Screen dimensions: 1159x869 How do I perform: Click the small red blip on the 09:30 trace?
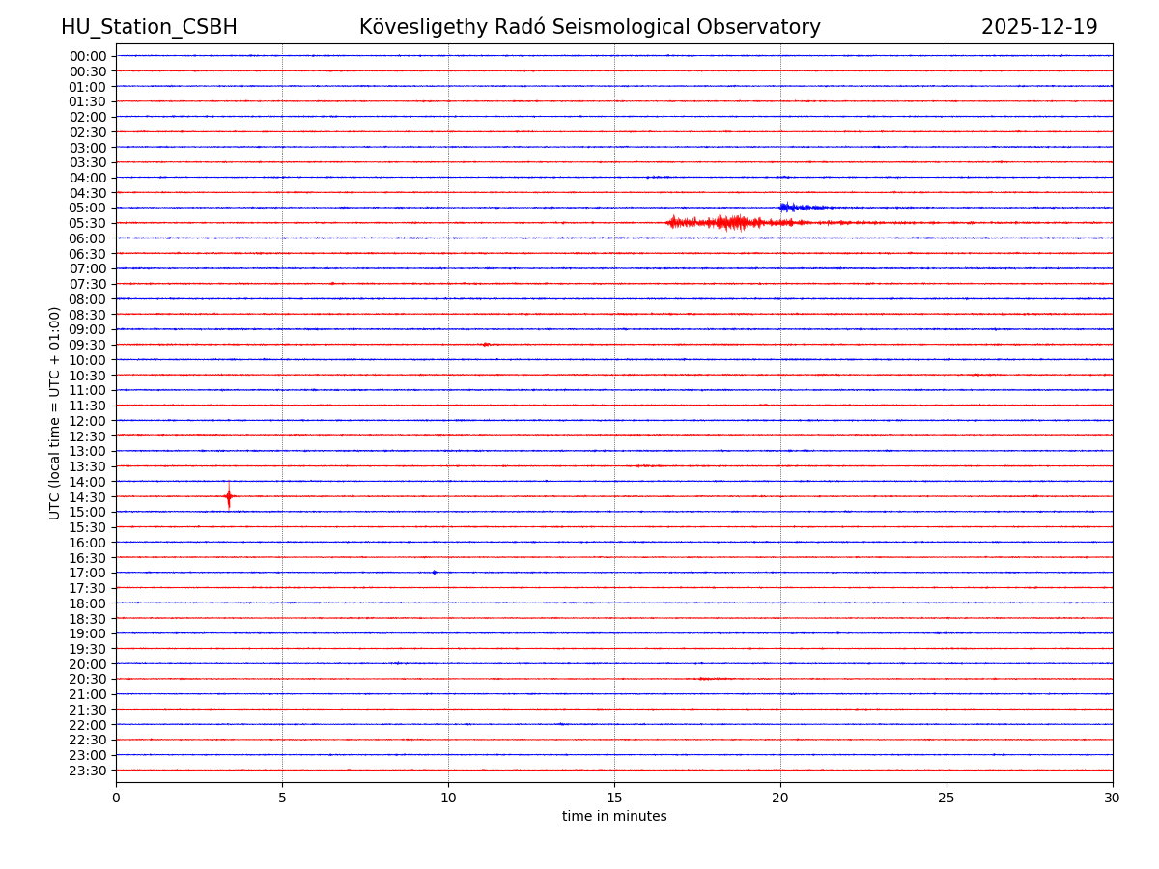[486, 345]
